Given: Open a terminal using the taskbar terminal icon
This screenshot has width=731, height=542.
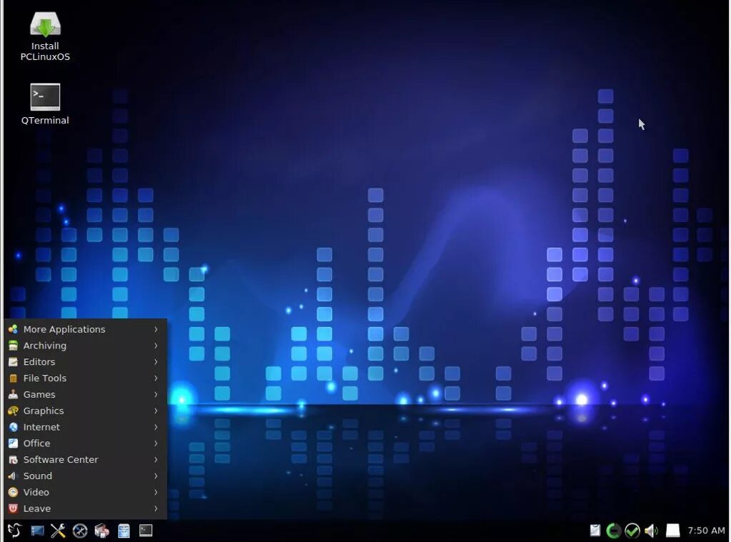Looking at the screenshot, I should (146, 530).
